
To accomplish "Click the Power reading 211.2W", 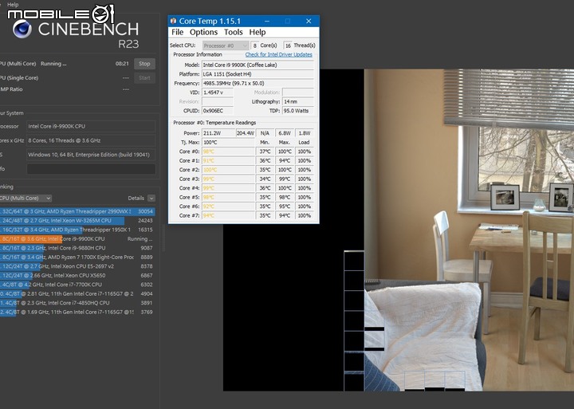I will coord(218,133).
